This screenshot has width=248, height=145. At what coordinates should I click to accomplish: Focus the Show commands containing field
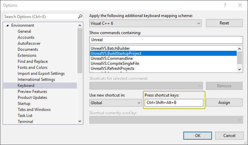point(166,39)
